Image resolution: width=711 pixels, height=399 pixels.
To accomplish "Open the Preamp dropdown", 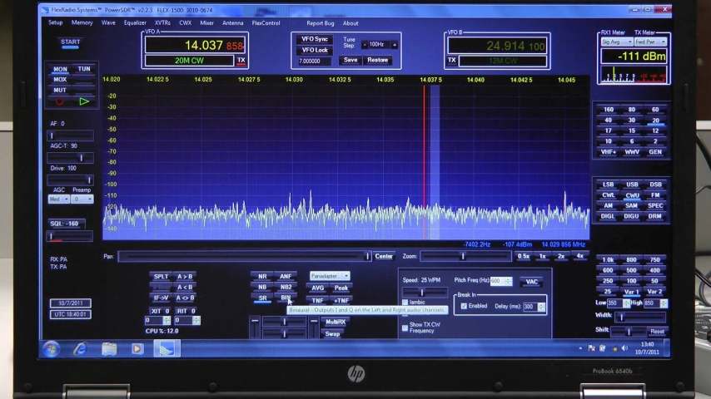I will 82,199.
